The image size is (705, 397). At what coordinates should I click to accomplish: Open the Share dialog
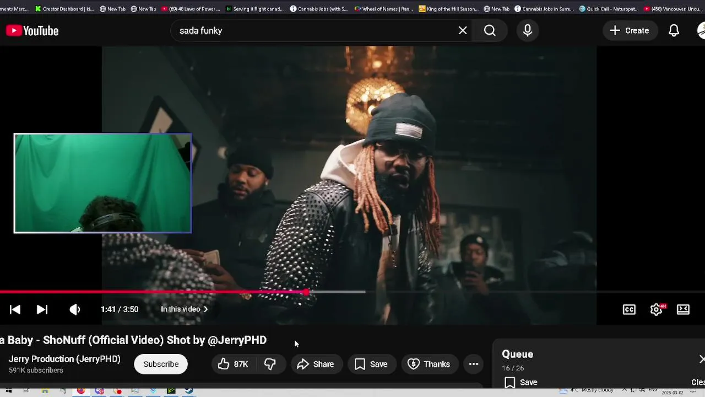pos(316,364)
